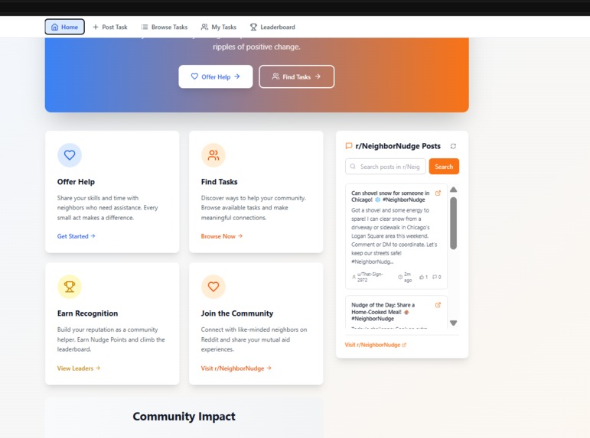Click the Find Tasks hero button
The height and width of the screenshot is (438, 590).
296,76
